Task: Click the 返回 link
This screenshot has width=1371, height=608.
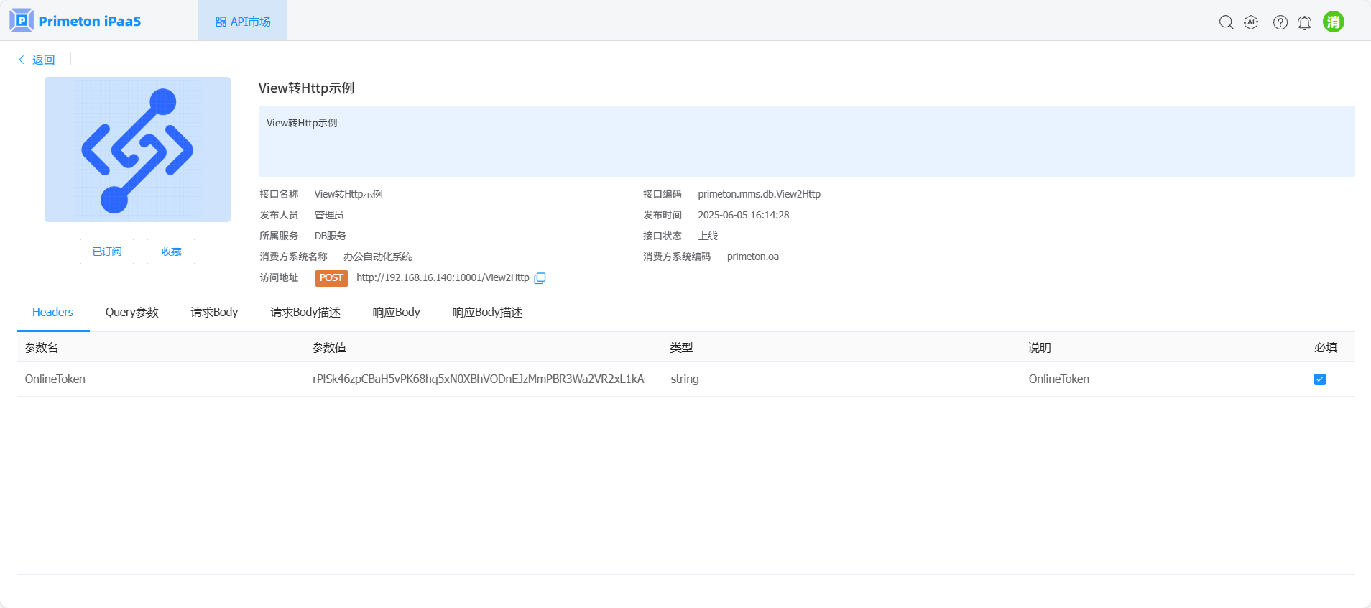Action: pos(43,60)
